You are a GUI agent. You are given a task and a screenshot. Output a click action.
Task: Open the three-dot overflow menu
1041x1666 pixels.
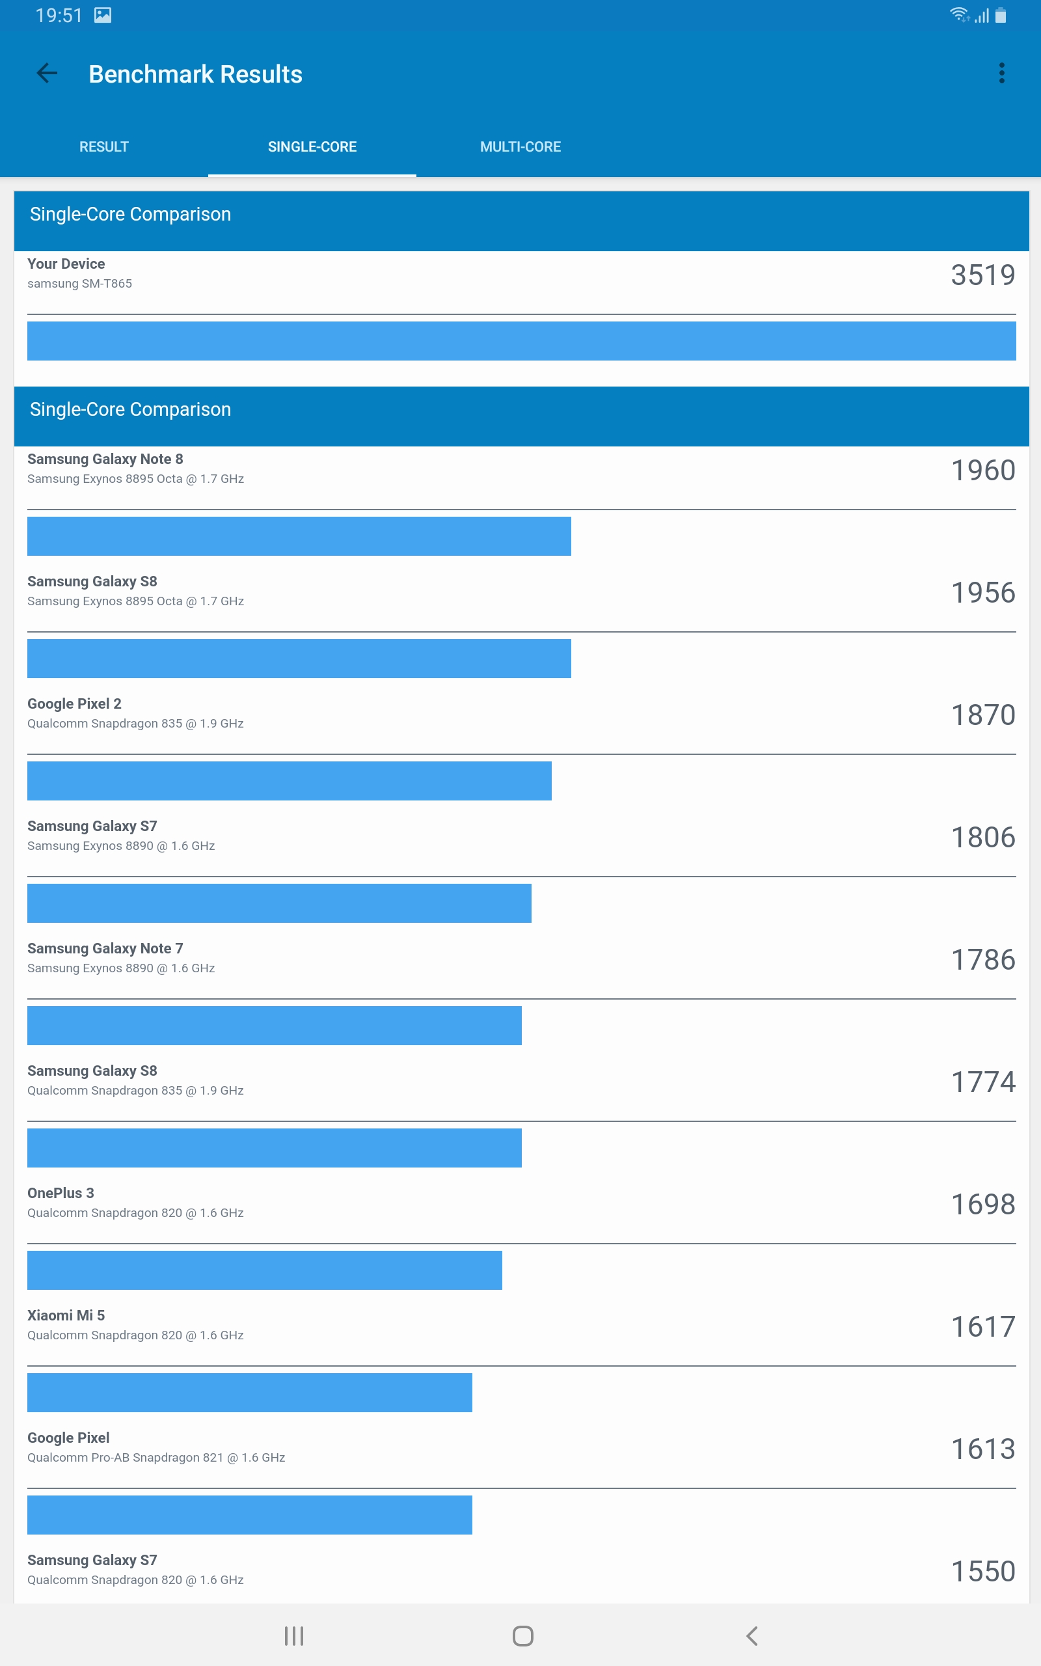(1001, 73)
